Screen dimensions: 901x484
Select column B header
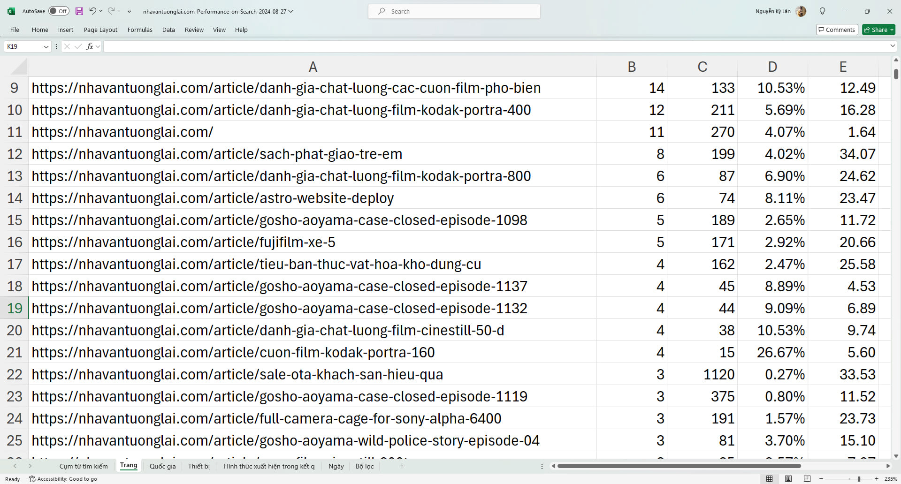[x=632, y=67]
